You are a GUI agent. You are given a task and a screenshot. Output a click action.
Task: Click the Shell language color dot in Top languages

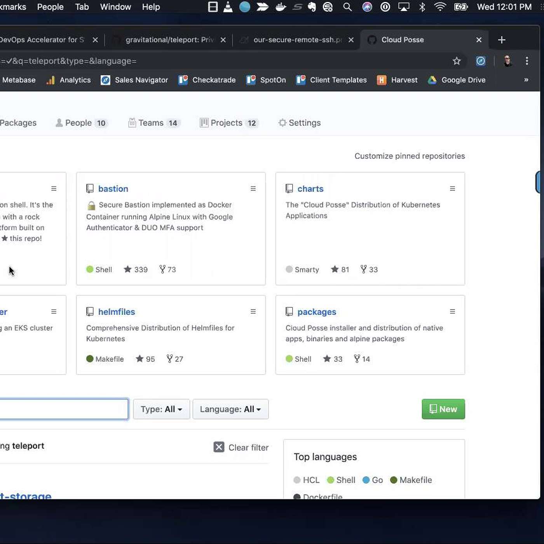tap(331, 480)
